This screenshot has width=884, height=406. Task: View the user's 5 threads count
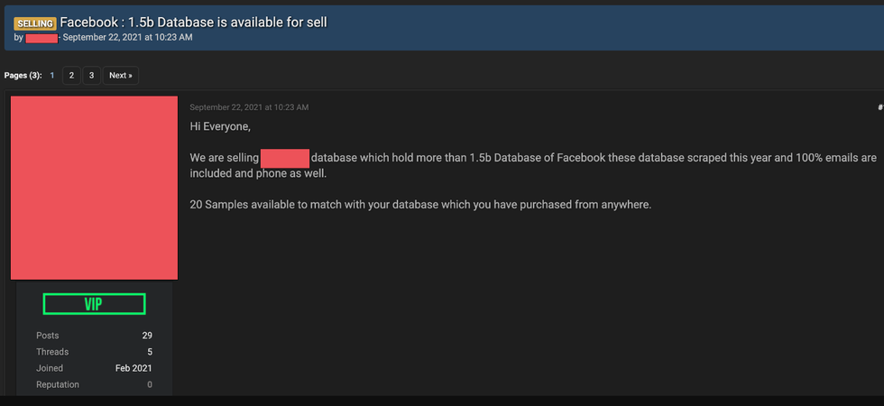[x=149, y=352]
